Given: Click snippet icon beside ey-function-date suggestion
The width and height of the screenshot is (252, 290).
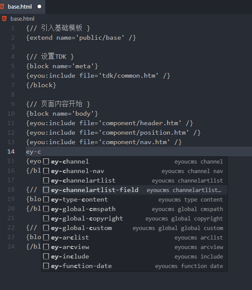Looking at the screenshot, I should pyautogui.click(x=46, y=266).
